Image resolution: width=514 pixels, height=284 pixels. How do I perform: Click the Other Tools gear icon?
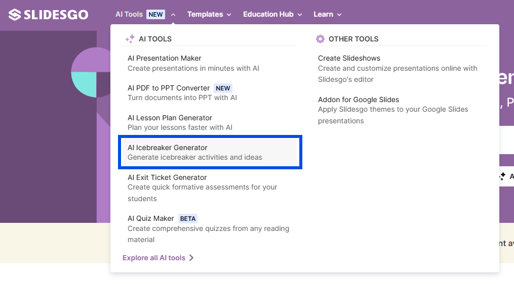320,39
